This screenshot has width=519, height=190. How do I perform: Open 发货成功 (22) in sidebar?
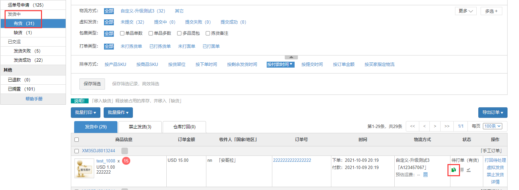pos(33,60)
